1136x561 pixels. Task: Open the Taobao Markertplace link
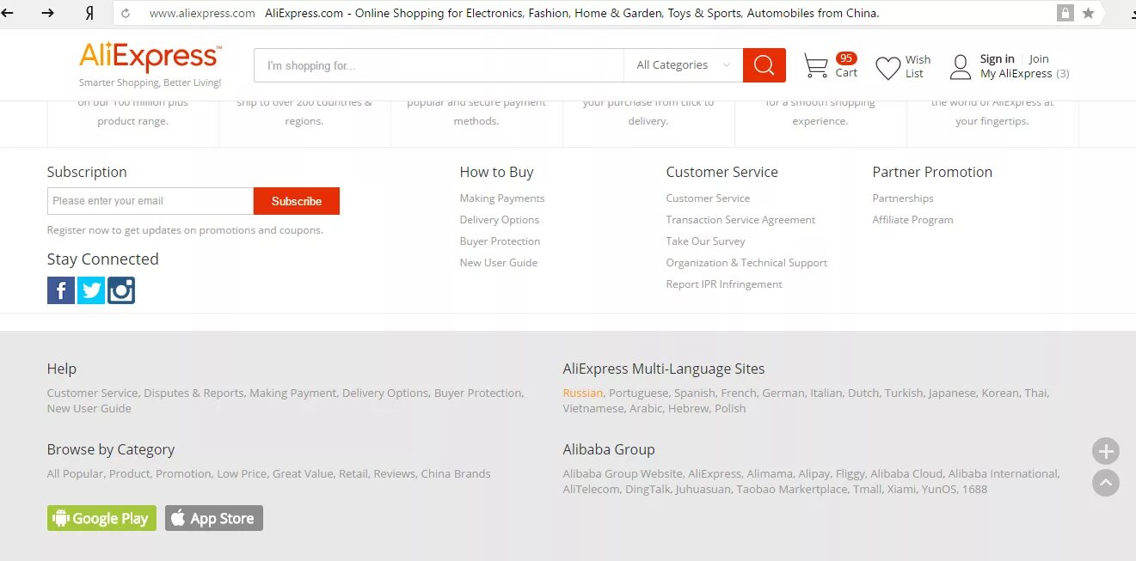[x=792, y=489]
